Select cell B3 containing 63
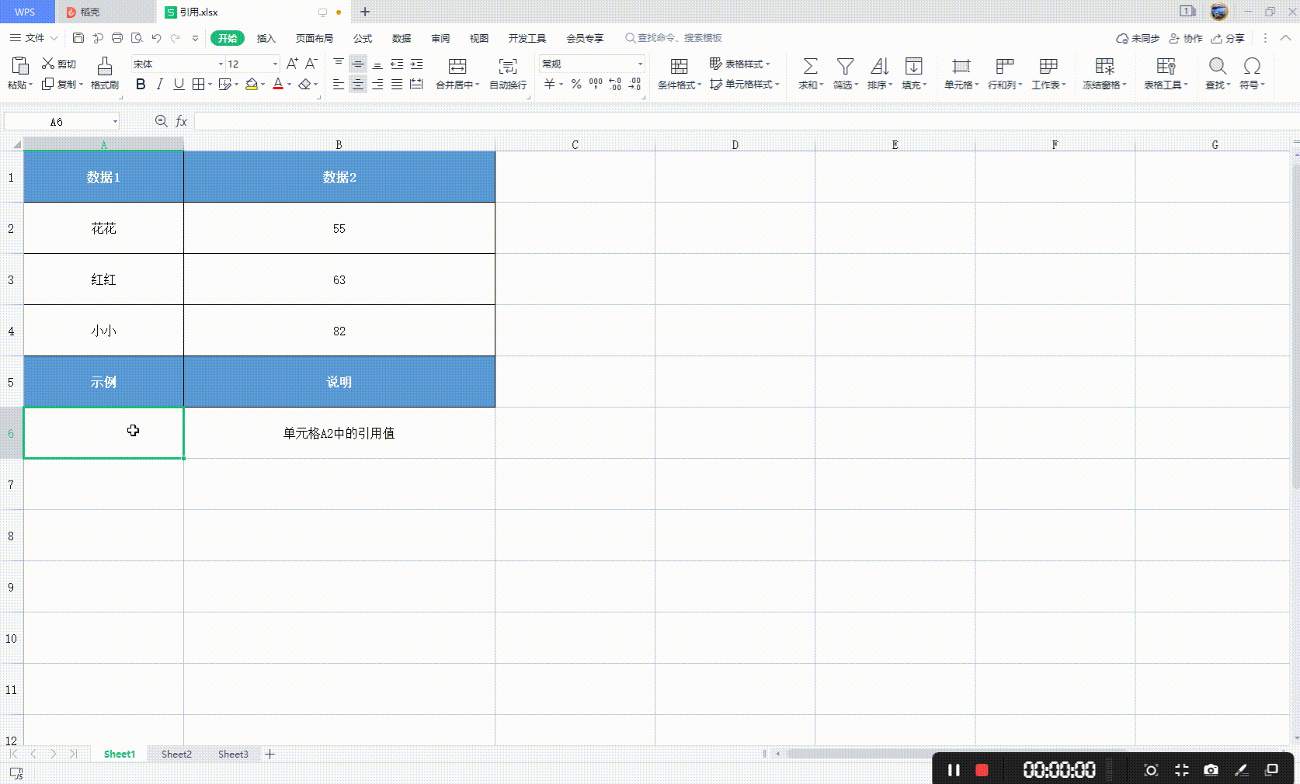The width and height of the screenshot is (1300, 784). point(339,279)
